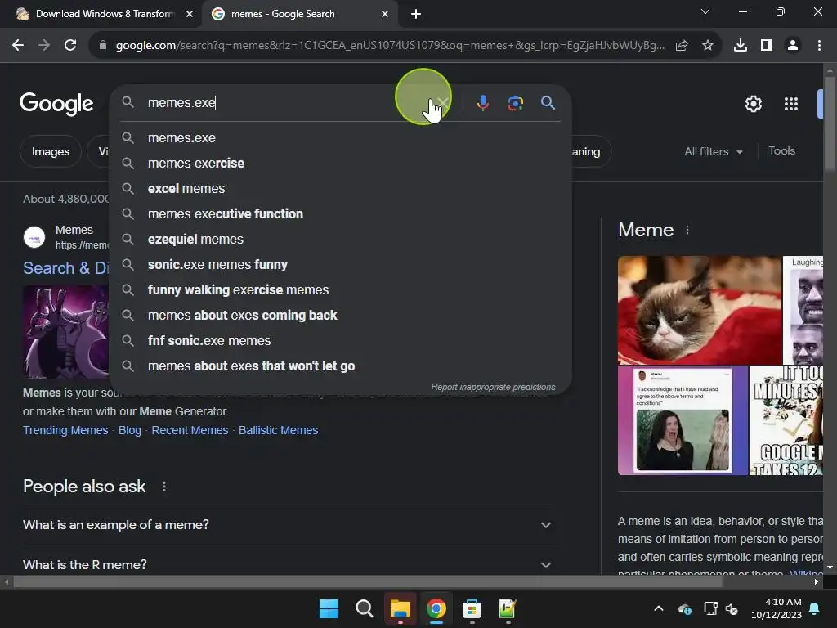Choose suggestion 'memes.exe'
This screenshot has width=837, height=628.
340,137
